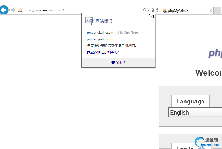Click the PMA icon on the tab

[x=165, y=11]
